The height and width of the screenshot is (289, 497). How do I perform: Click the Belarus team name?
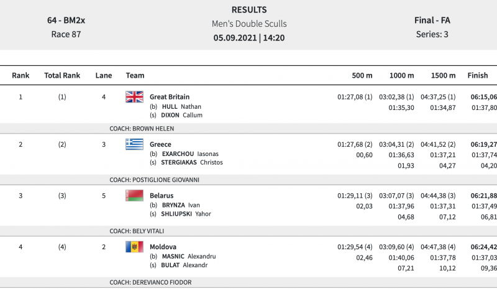coord(162,195)
